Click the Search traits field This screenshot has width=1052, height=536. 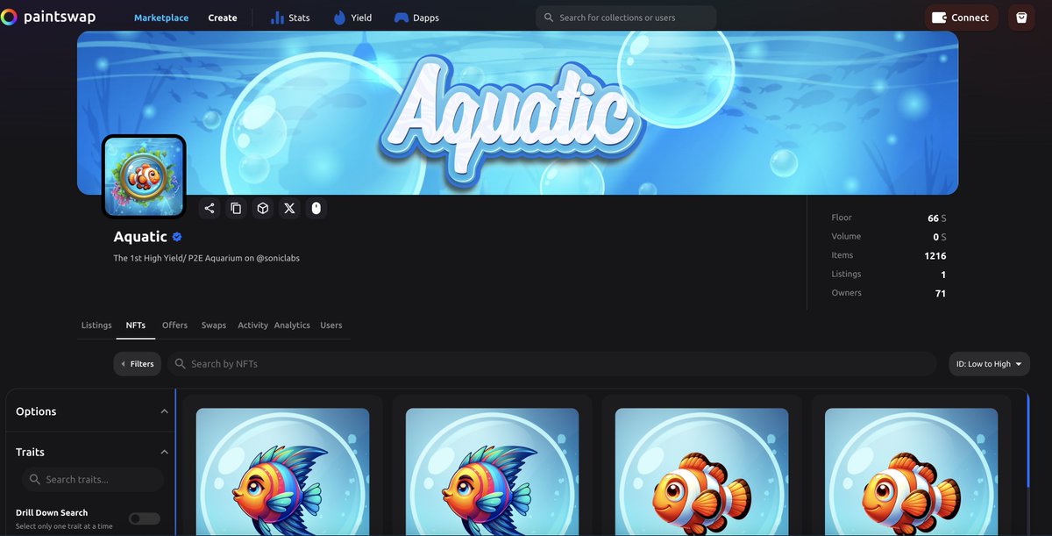[x=93, y=480]
